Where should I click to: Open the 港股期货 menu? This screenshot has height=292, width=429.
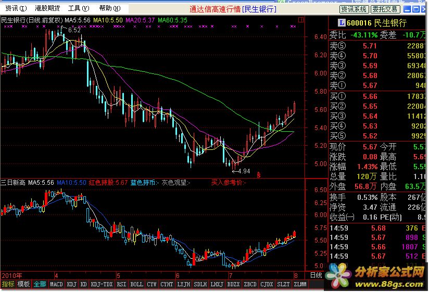(47, 8)
